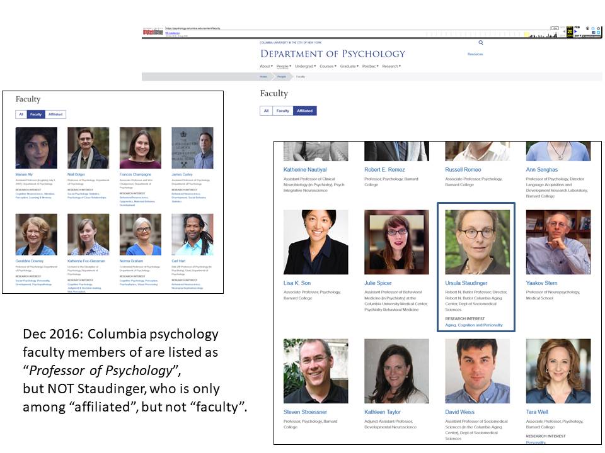Expand the About dropdown menu
Screen dimensions: 605x453
coord(266,66)
